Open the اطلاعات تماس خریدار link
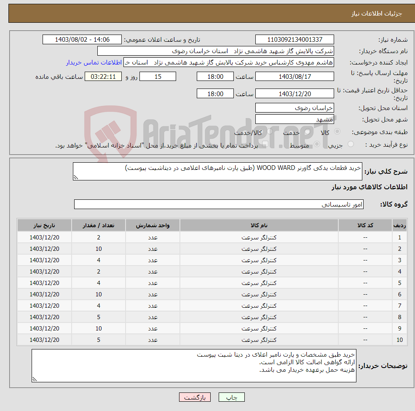Image resolution: width=415 pixels, height=411 pixels. (94, 62)
